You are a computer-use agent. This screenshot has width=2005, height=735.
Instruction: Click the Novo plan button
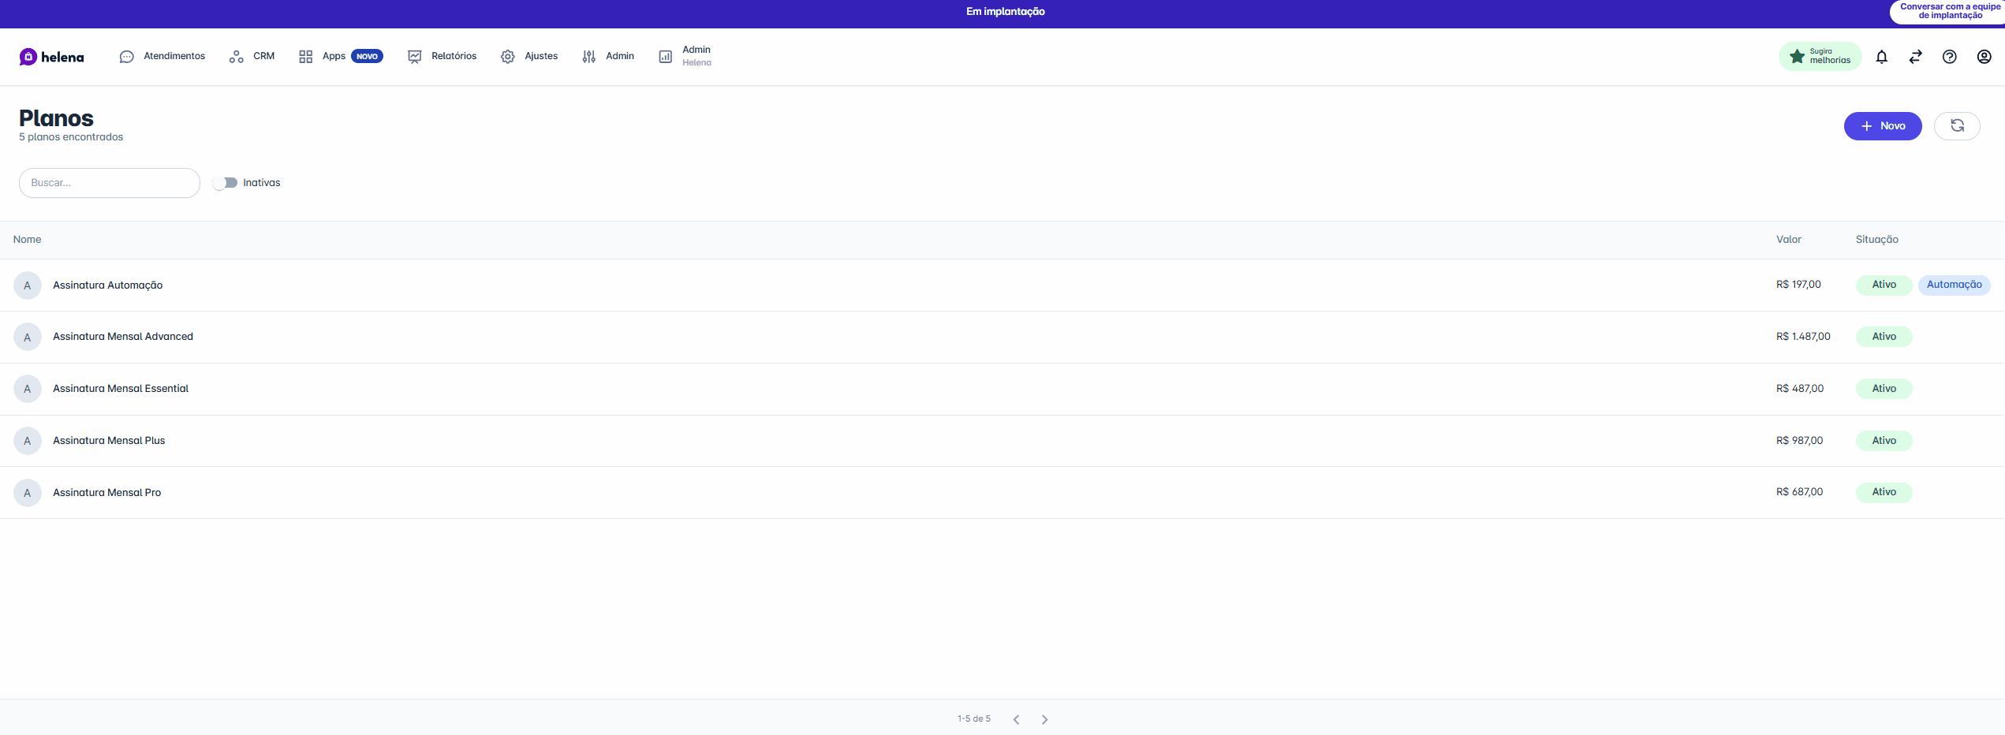coord(1882,126)
